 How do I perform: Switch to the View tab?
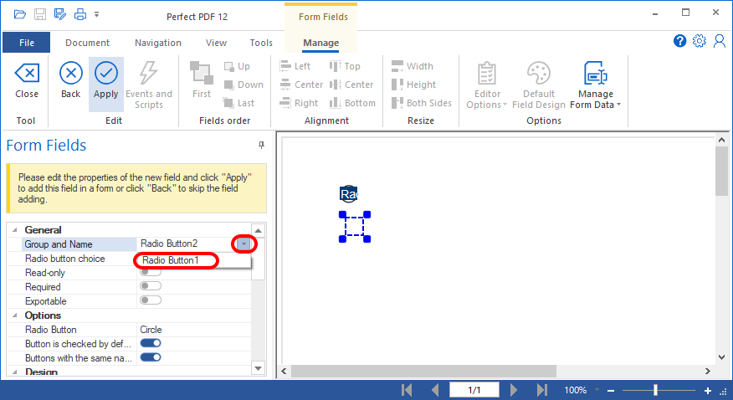216,43
